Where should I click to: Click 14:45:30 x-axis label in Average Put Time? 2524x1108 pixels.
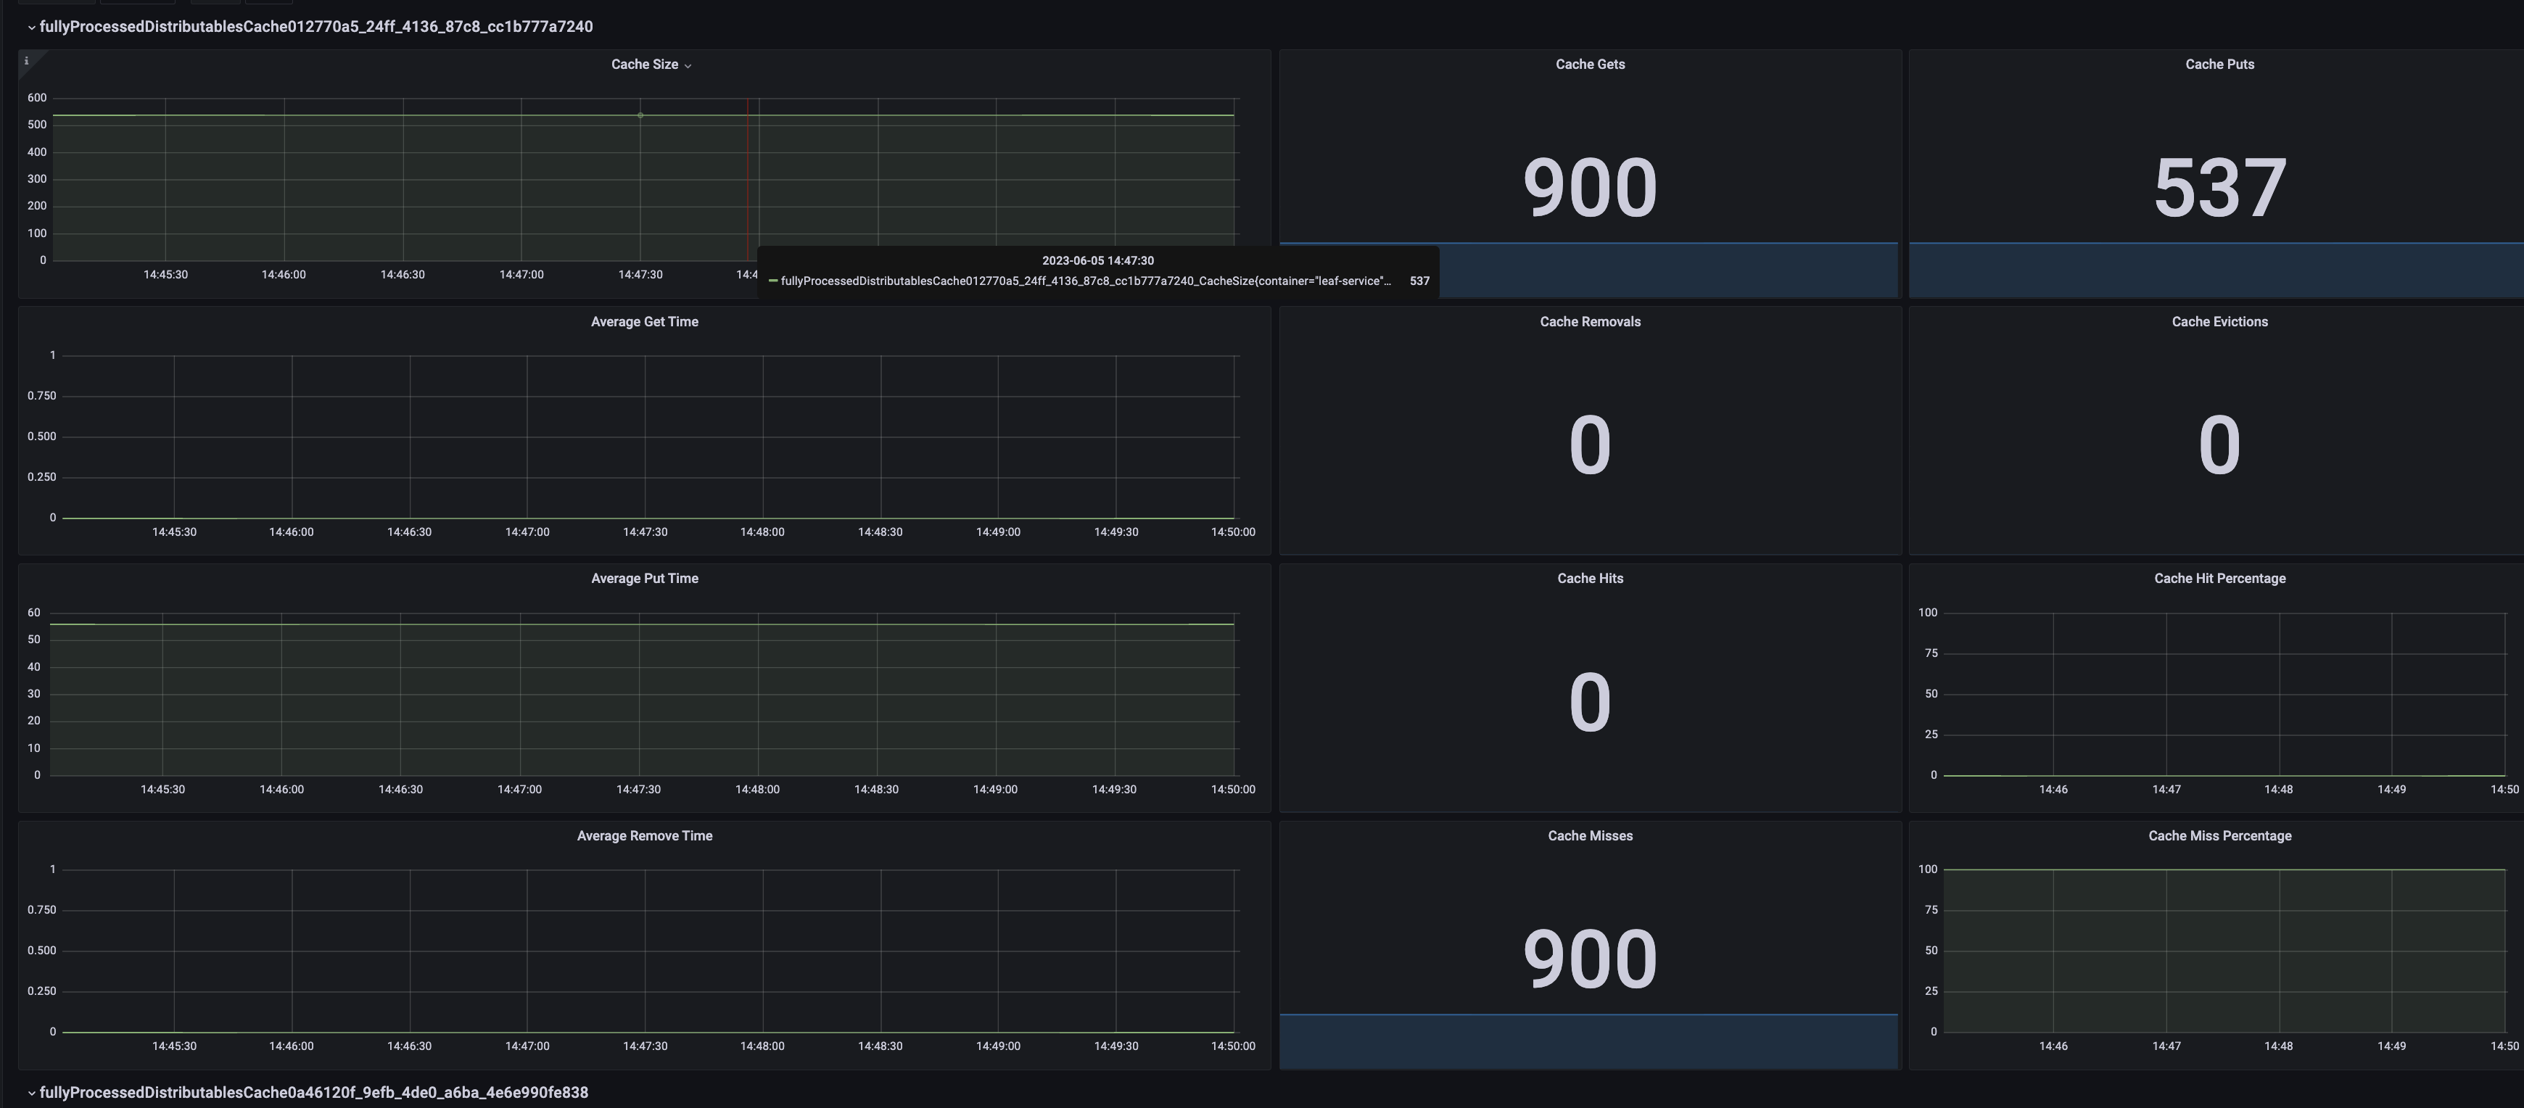pyautogui.click(x=162, y=790)
